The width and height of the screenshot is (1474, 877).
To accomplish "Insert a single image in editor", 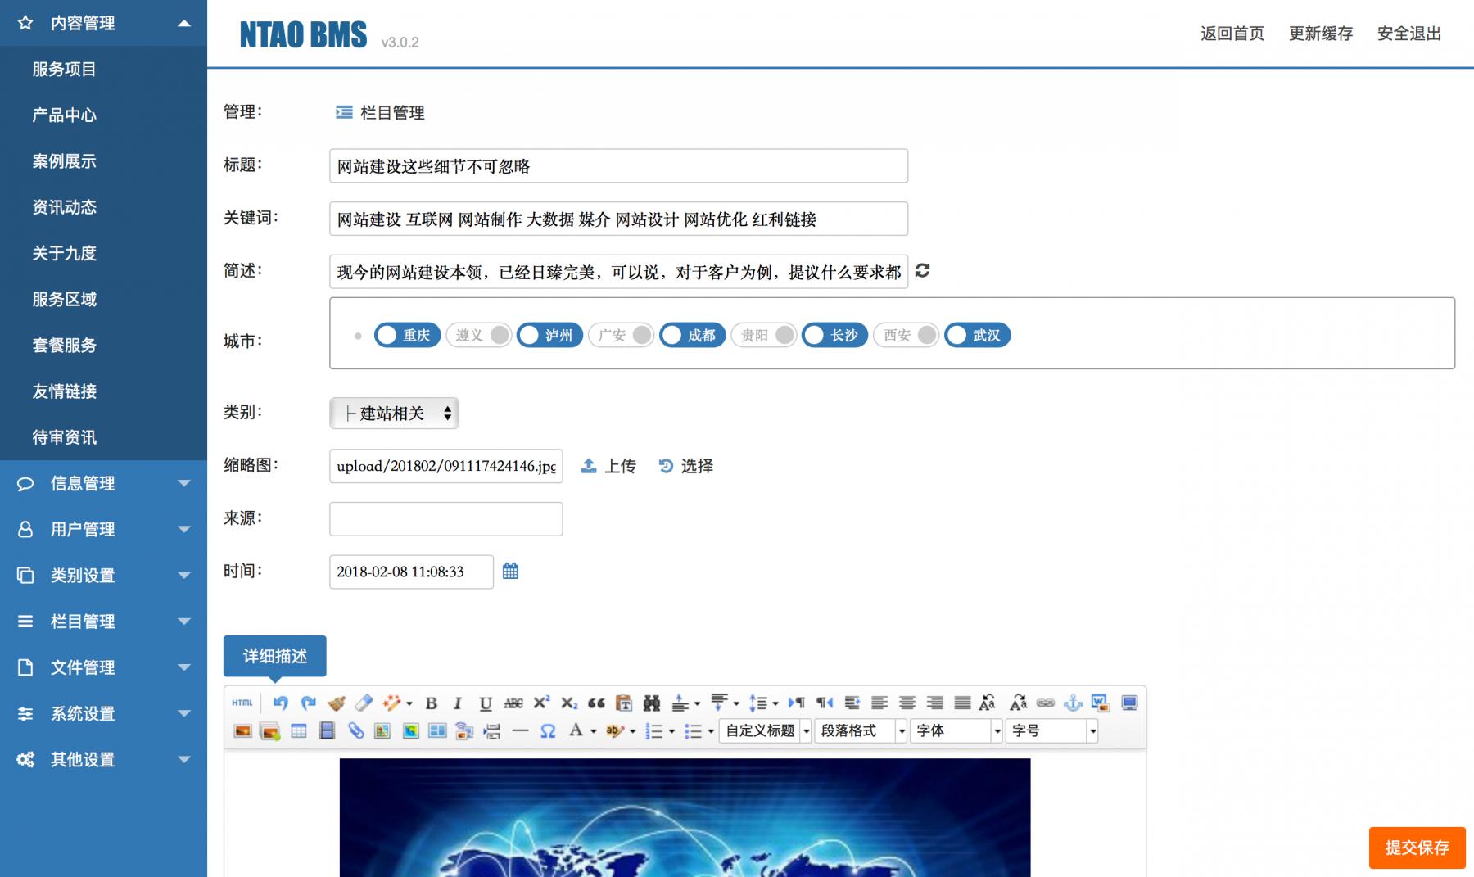I will (x=242, y=730).
